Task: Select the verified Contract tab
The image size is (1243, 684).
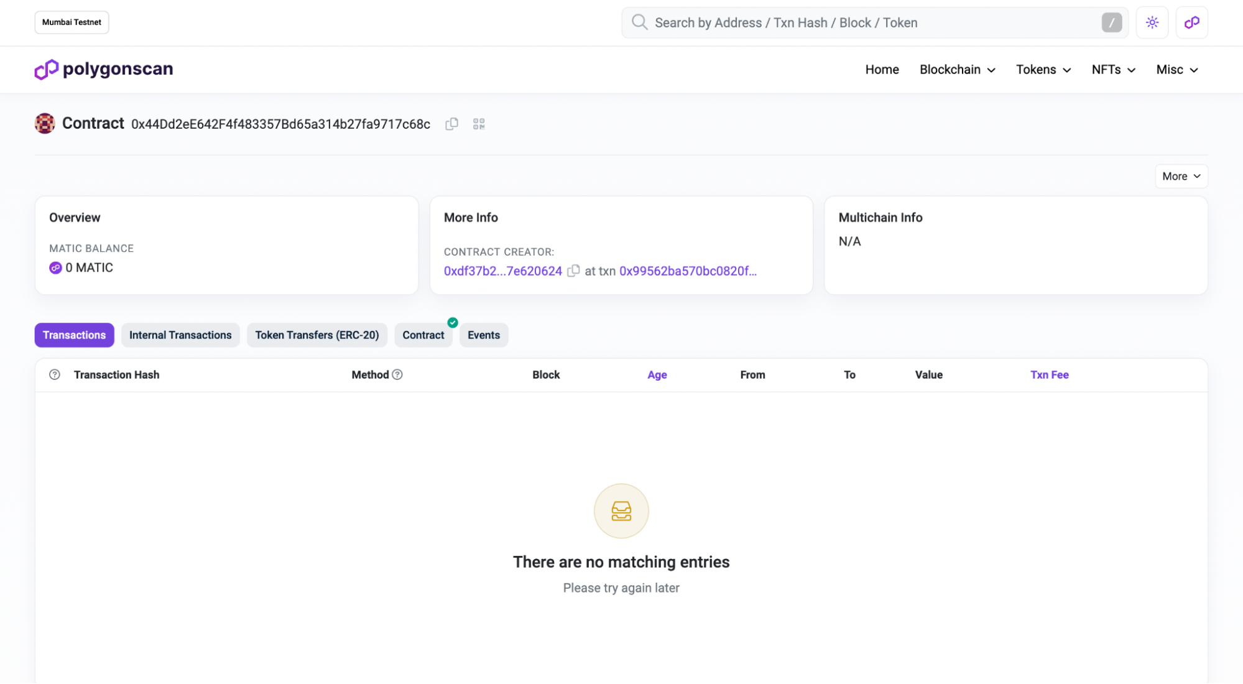Action: (423, 335)
